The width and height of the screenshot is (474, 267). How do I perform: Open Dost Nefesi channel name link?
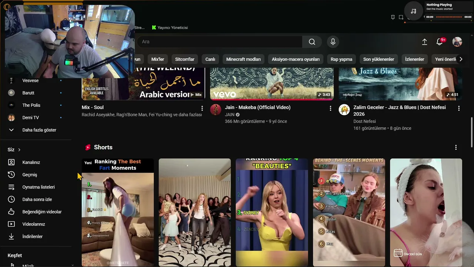(364, 121)
